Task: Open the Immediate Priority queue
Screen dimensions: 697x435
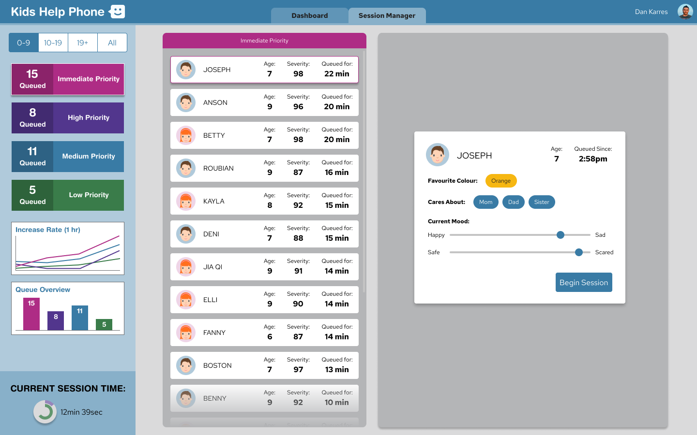Action: coord(68,79)
